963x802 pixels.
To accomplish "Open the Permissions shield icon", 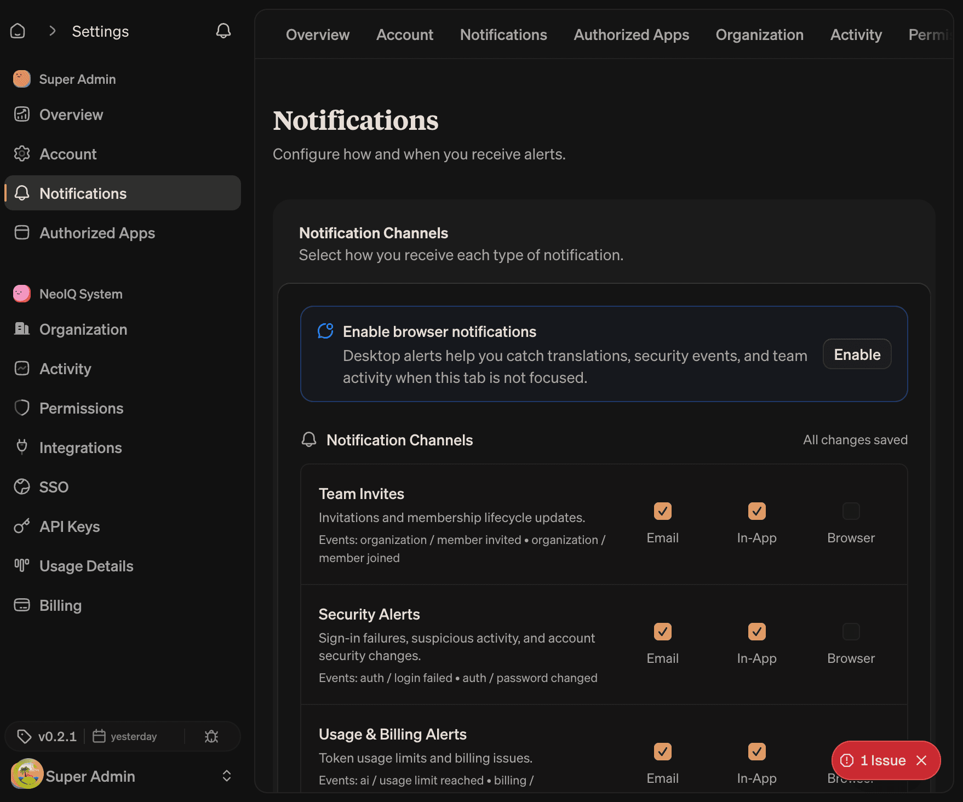I will pos(22,408).
